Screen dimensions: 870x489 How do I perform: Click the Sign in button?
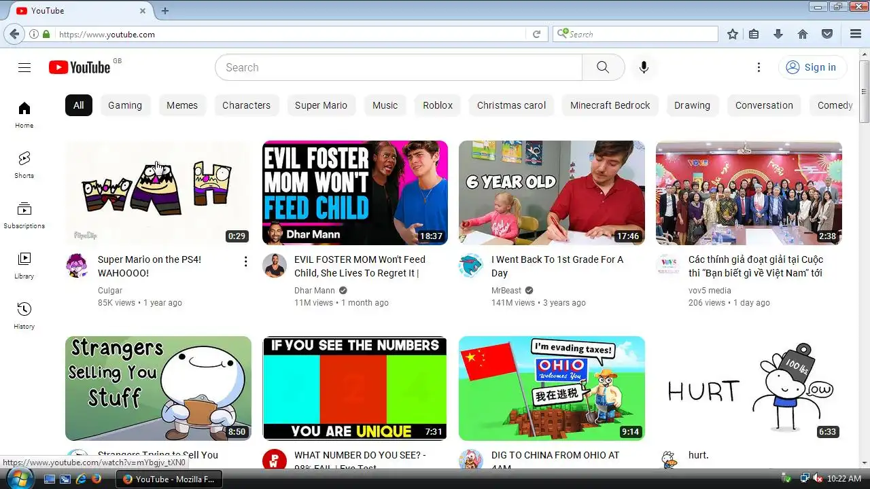[812, 67]
